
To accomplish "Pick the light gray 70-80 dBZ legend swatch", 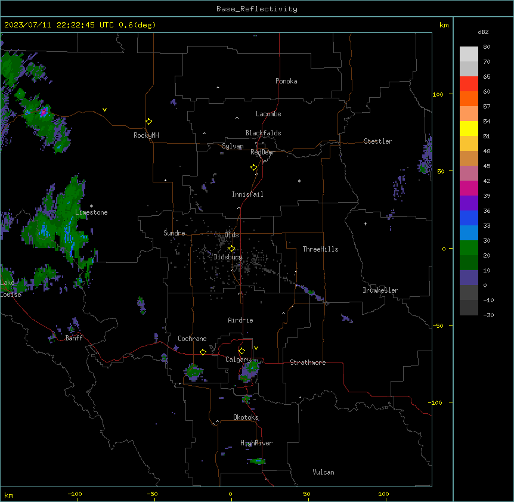I will (469, 54).
